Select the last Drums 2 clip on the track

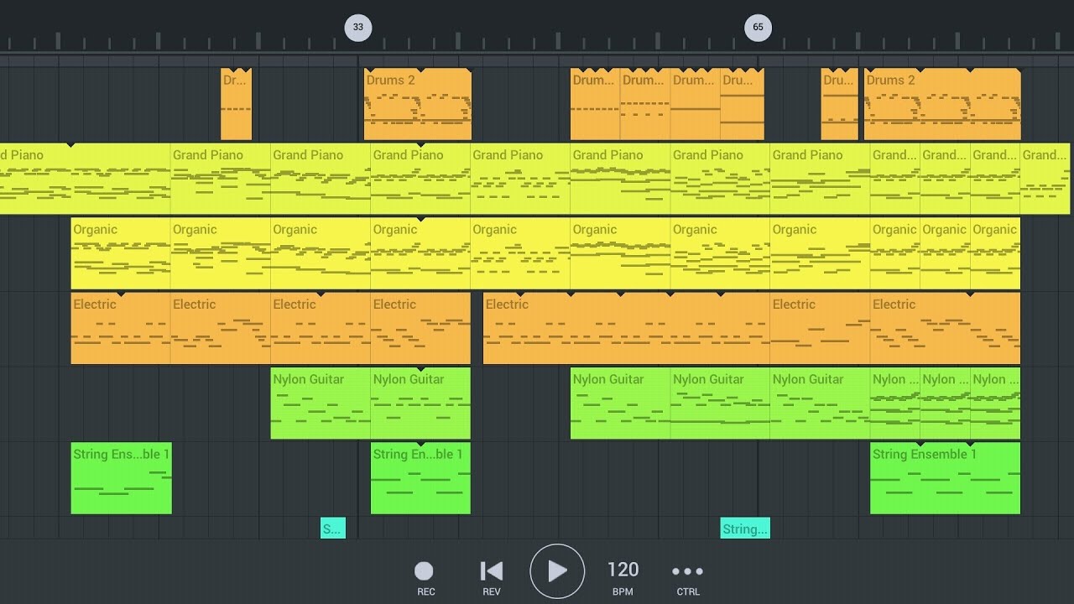click(942, 104)
